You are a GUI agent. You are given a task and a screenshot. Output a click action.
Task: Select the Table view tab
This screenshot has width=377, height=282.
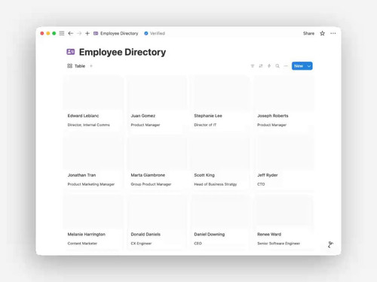(x=76, y=66)
